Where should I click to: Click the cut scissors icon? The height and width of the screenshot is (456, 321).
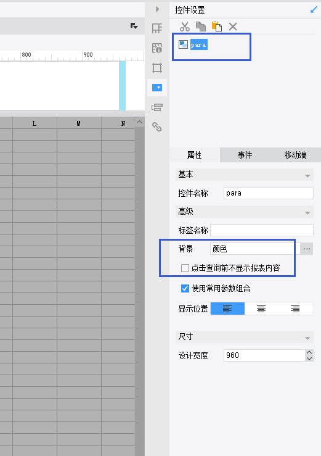tap(184, 27)
